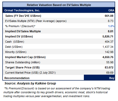This screenshot has width=118, height=101.
Task: Click the table title Relative Valuation header
Action: [x=59, y=5]
